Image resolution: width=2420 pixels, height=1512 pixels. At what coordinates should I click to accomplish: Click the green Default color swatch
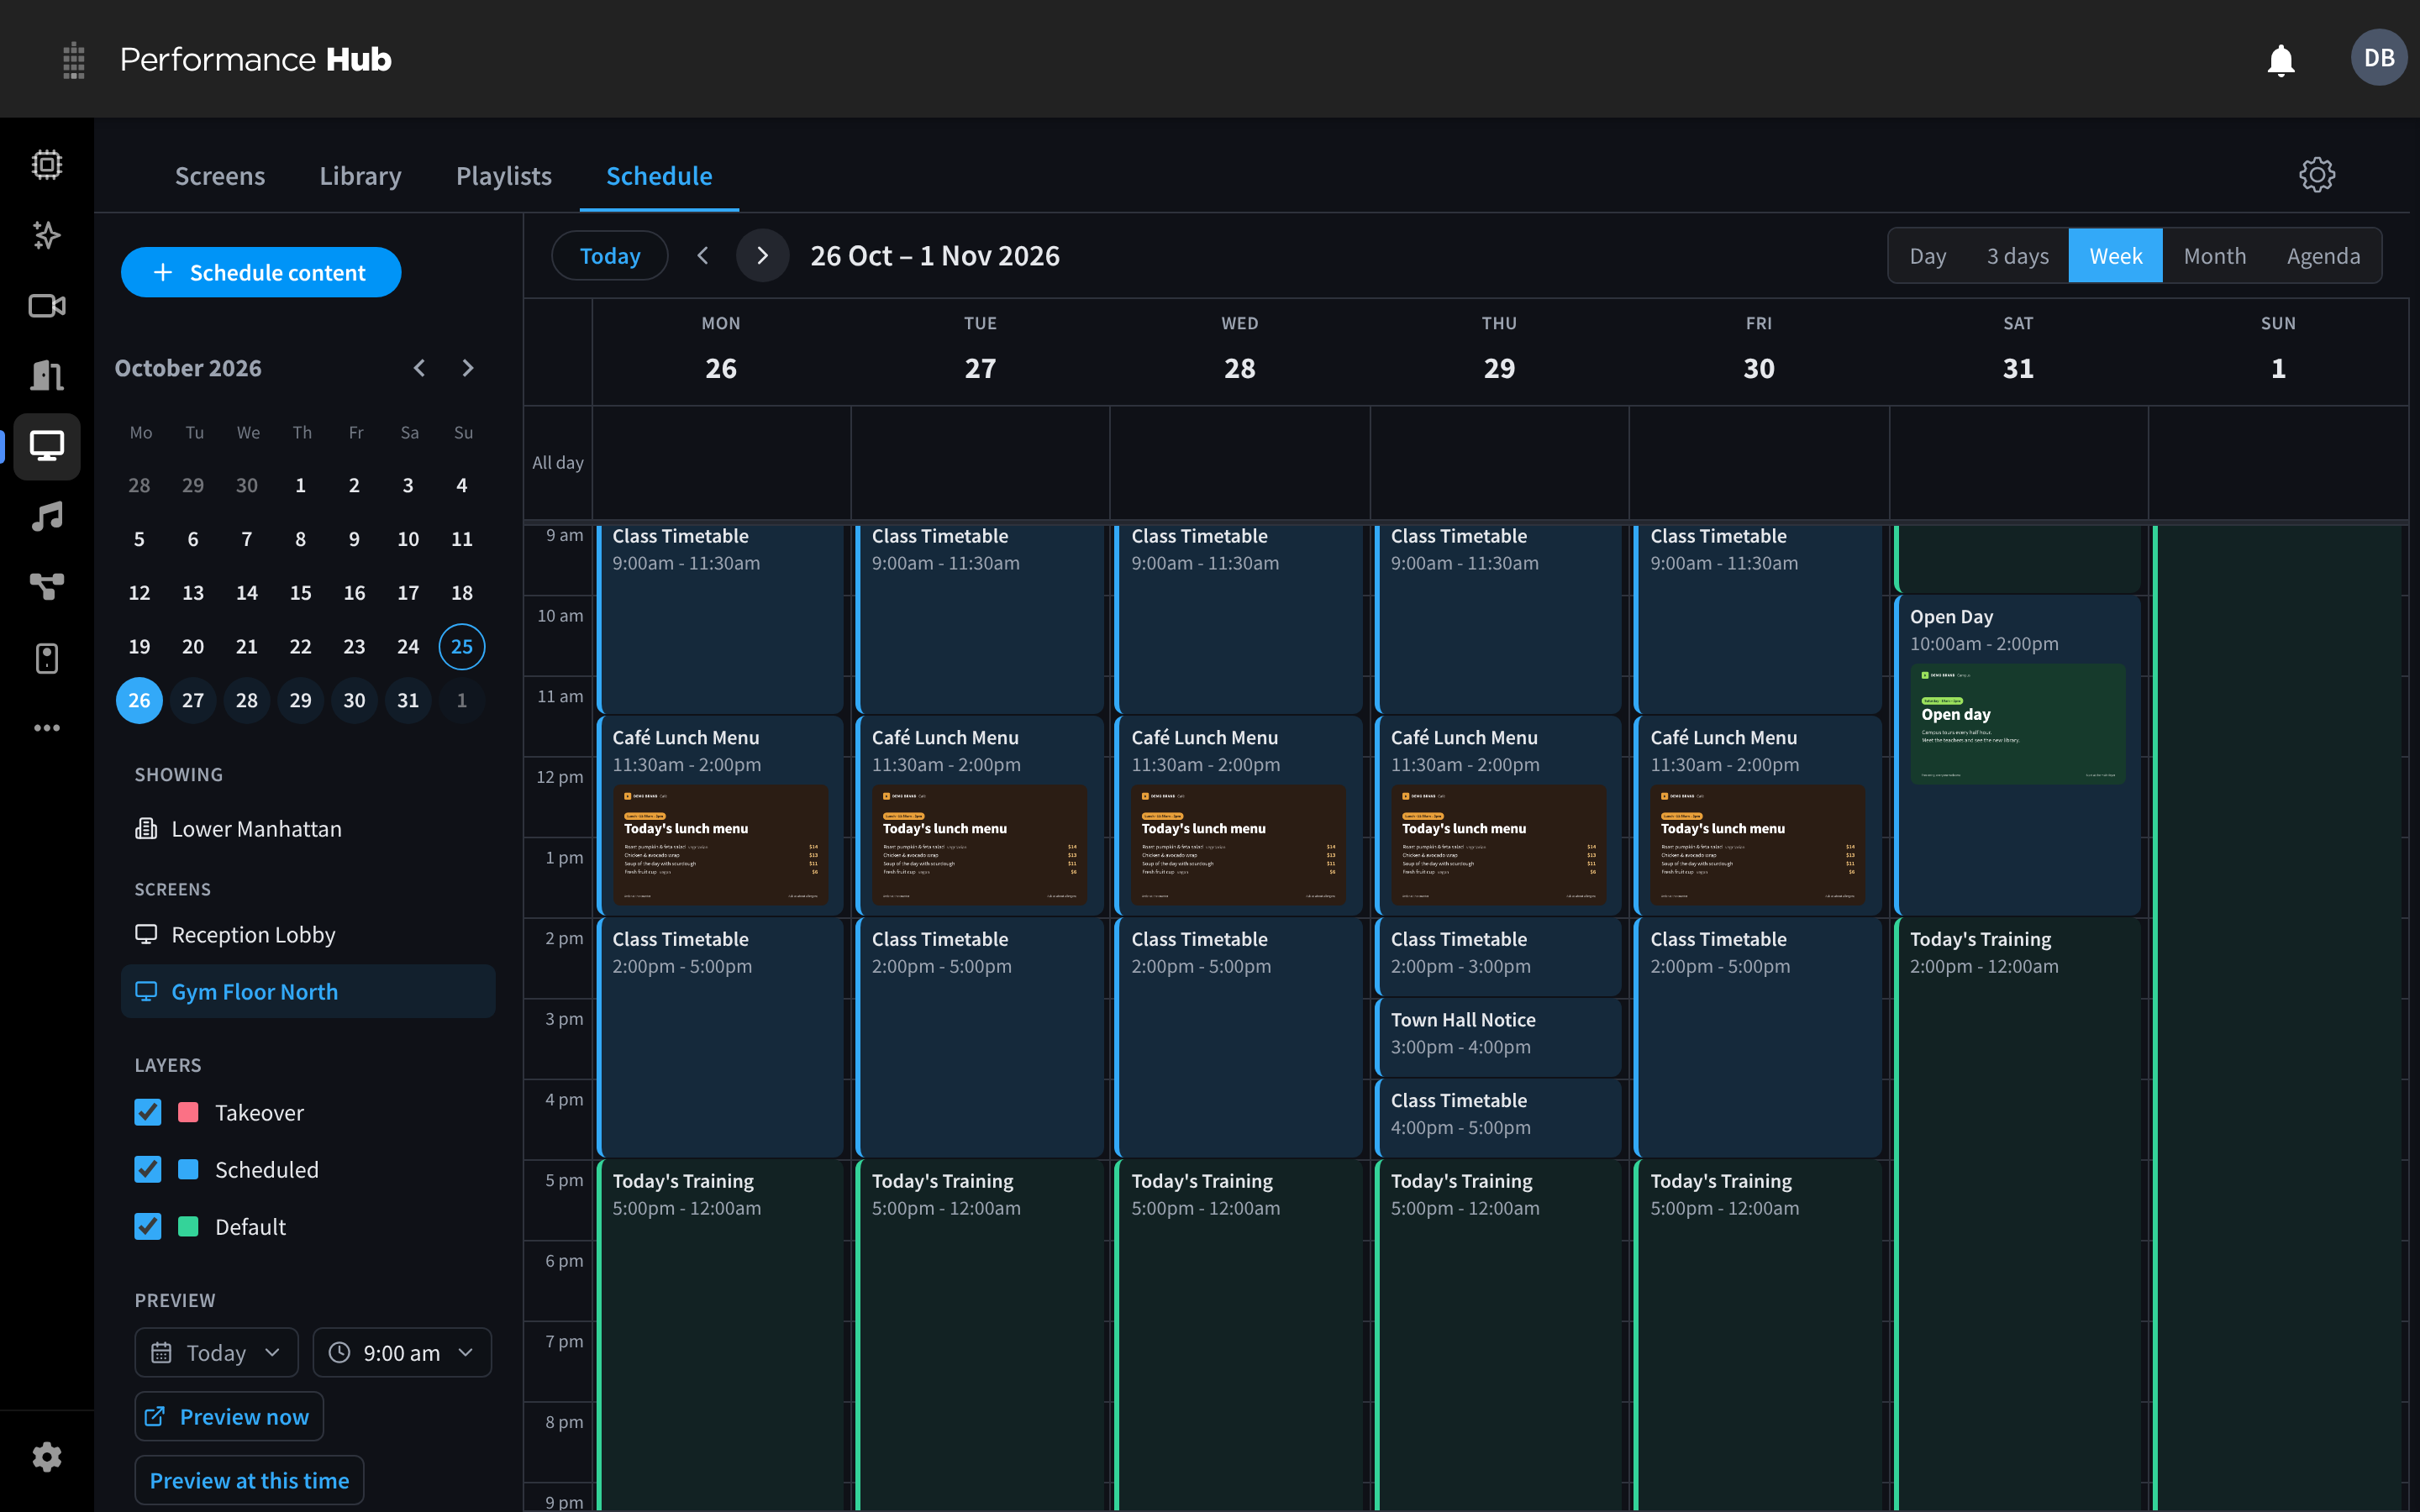pos(188,1226)
